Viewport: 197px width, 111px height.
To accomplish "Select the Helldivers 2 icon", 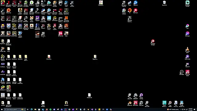I will (x=43, y=34).
